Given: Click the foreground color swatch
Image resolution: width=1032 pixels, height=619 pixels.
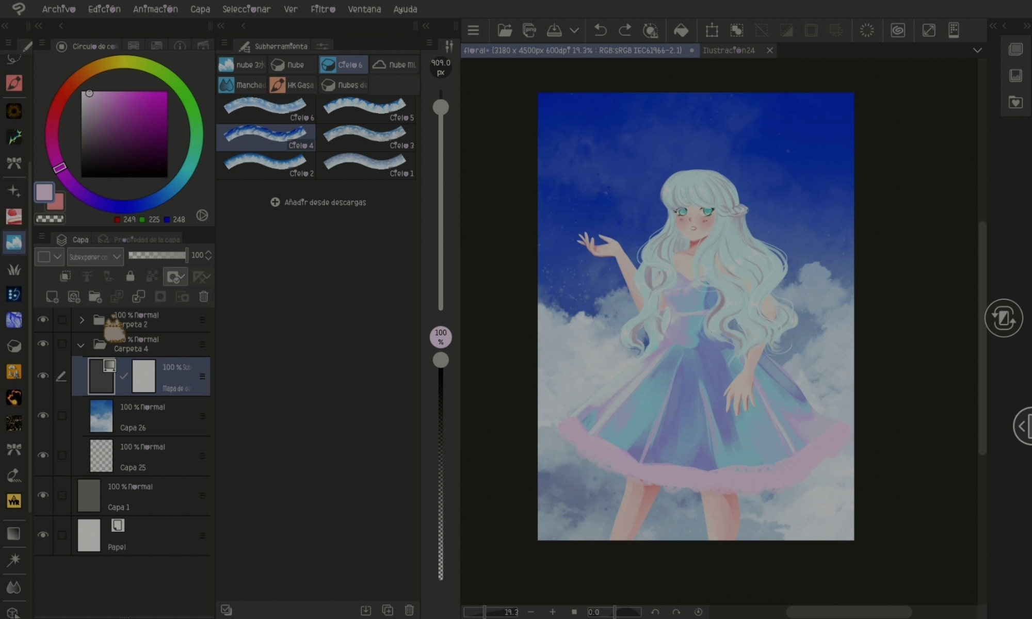Looking at the screenshot, I should click(x=44, y=192).
